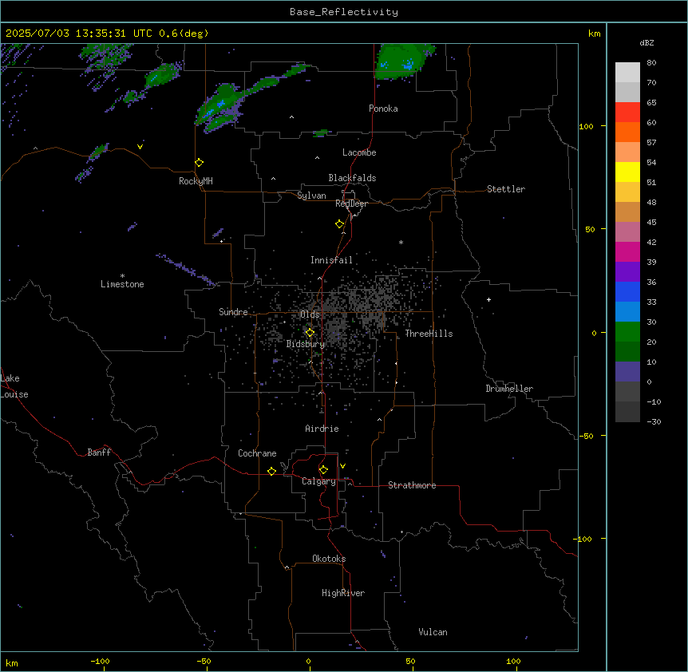
Task: Click the -50 km label on right axis
Action: [x=586, y=436]
